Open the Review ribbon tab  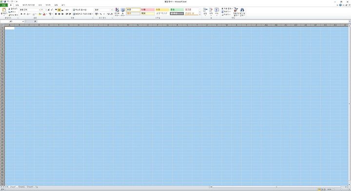56,5
